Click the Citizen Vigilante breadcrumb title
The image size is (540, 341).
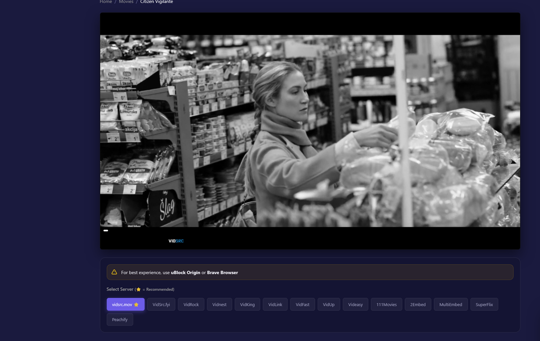157,2
